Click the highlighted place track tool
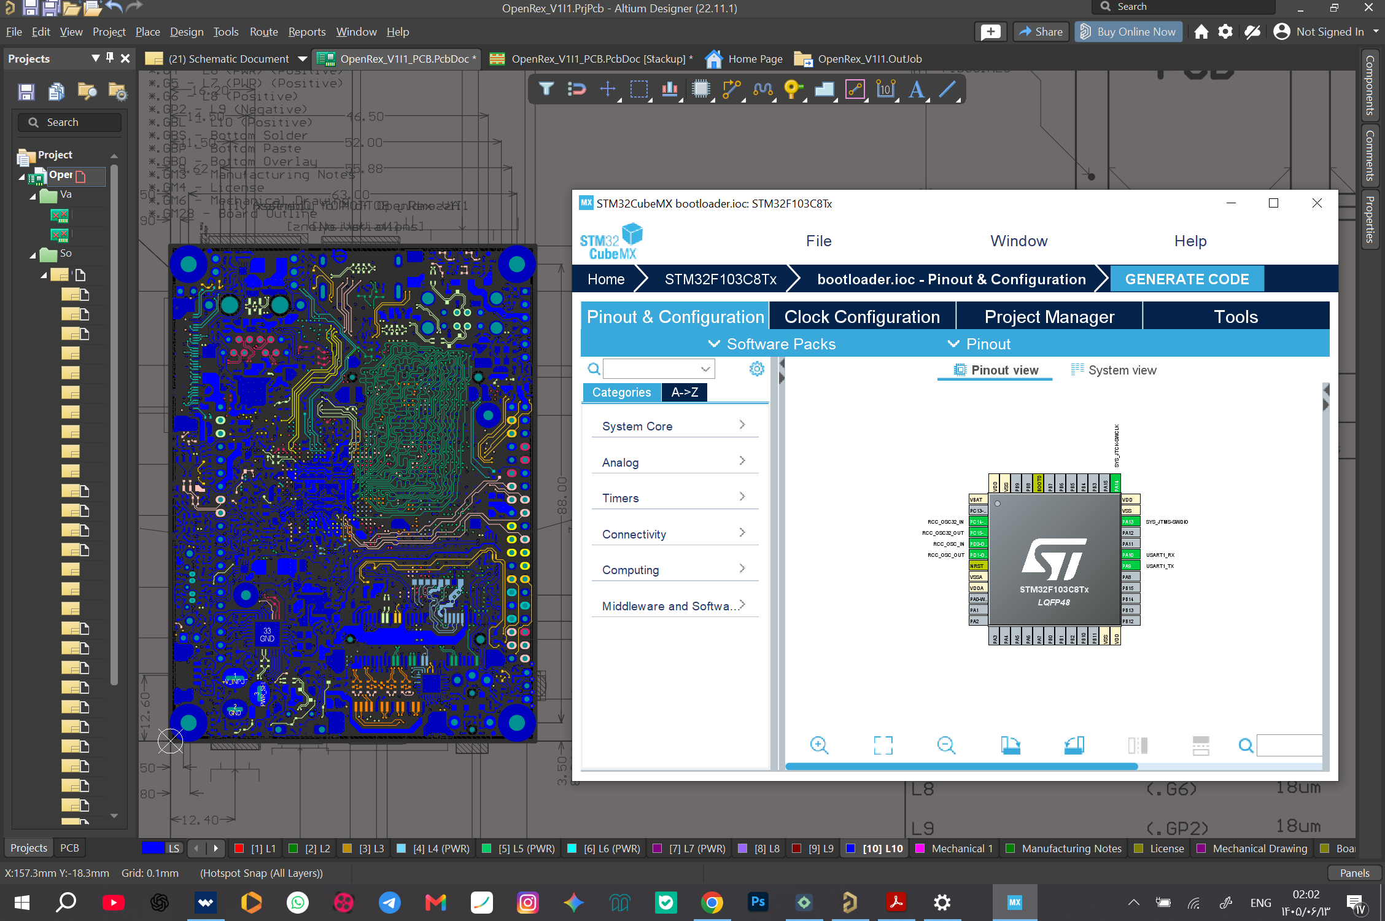Image resolution: width=1385 pixels, height=921 pixels. click(855, 90)
